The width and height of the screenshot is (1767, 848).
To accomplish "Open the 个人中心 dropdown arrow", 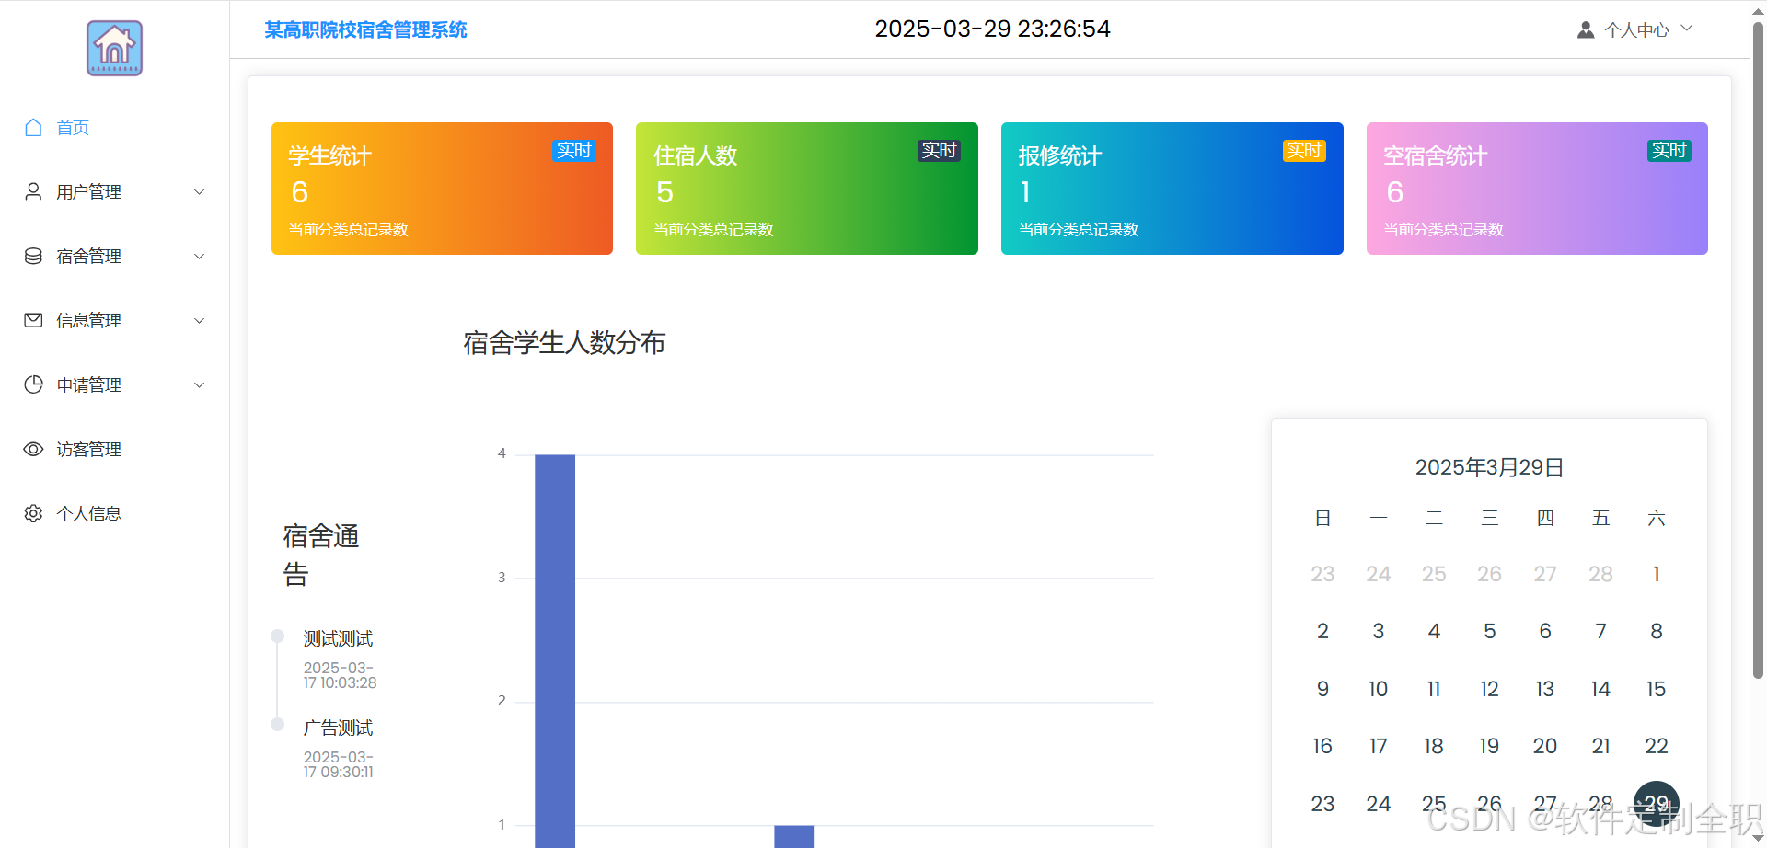I will (x=1687, y=29).
